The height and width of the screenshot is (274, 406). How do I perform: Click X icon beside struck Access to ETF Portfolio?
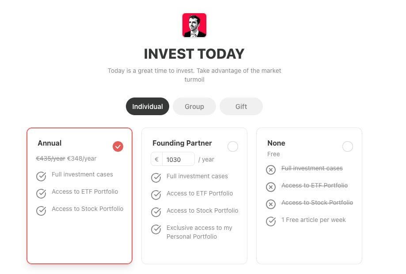coord(271,187)
